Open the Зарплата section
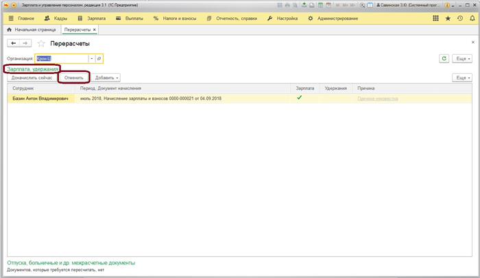Image resolution: width=480 pixels, height=278 pixels. 91,18
